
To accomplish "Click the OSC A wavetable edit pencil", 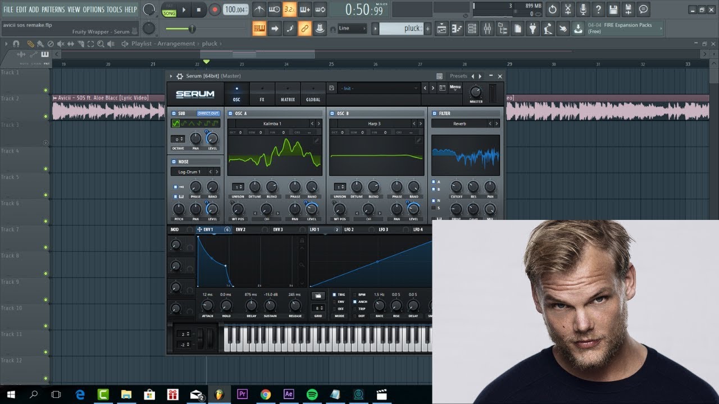I will click(x=316, y=141).
